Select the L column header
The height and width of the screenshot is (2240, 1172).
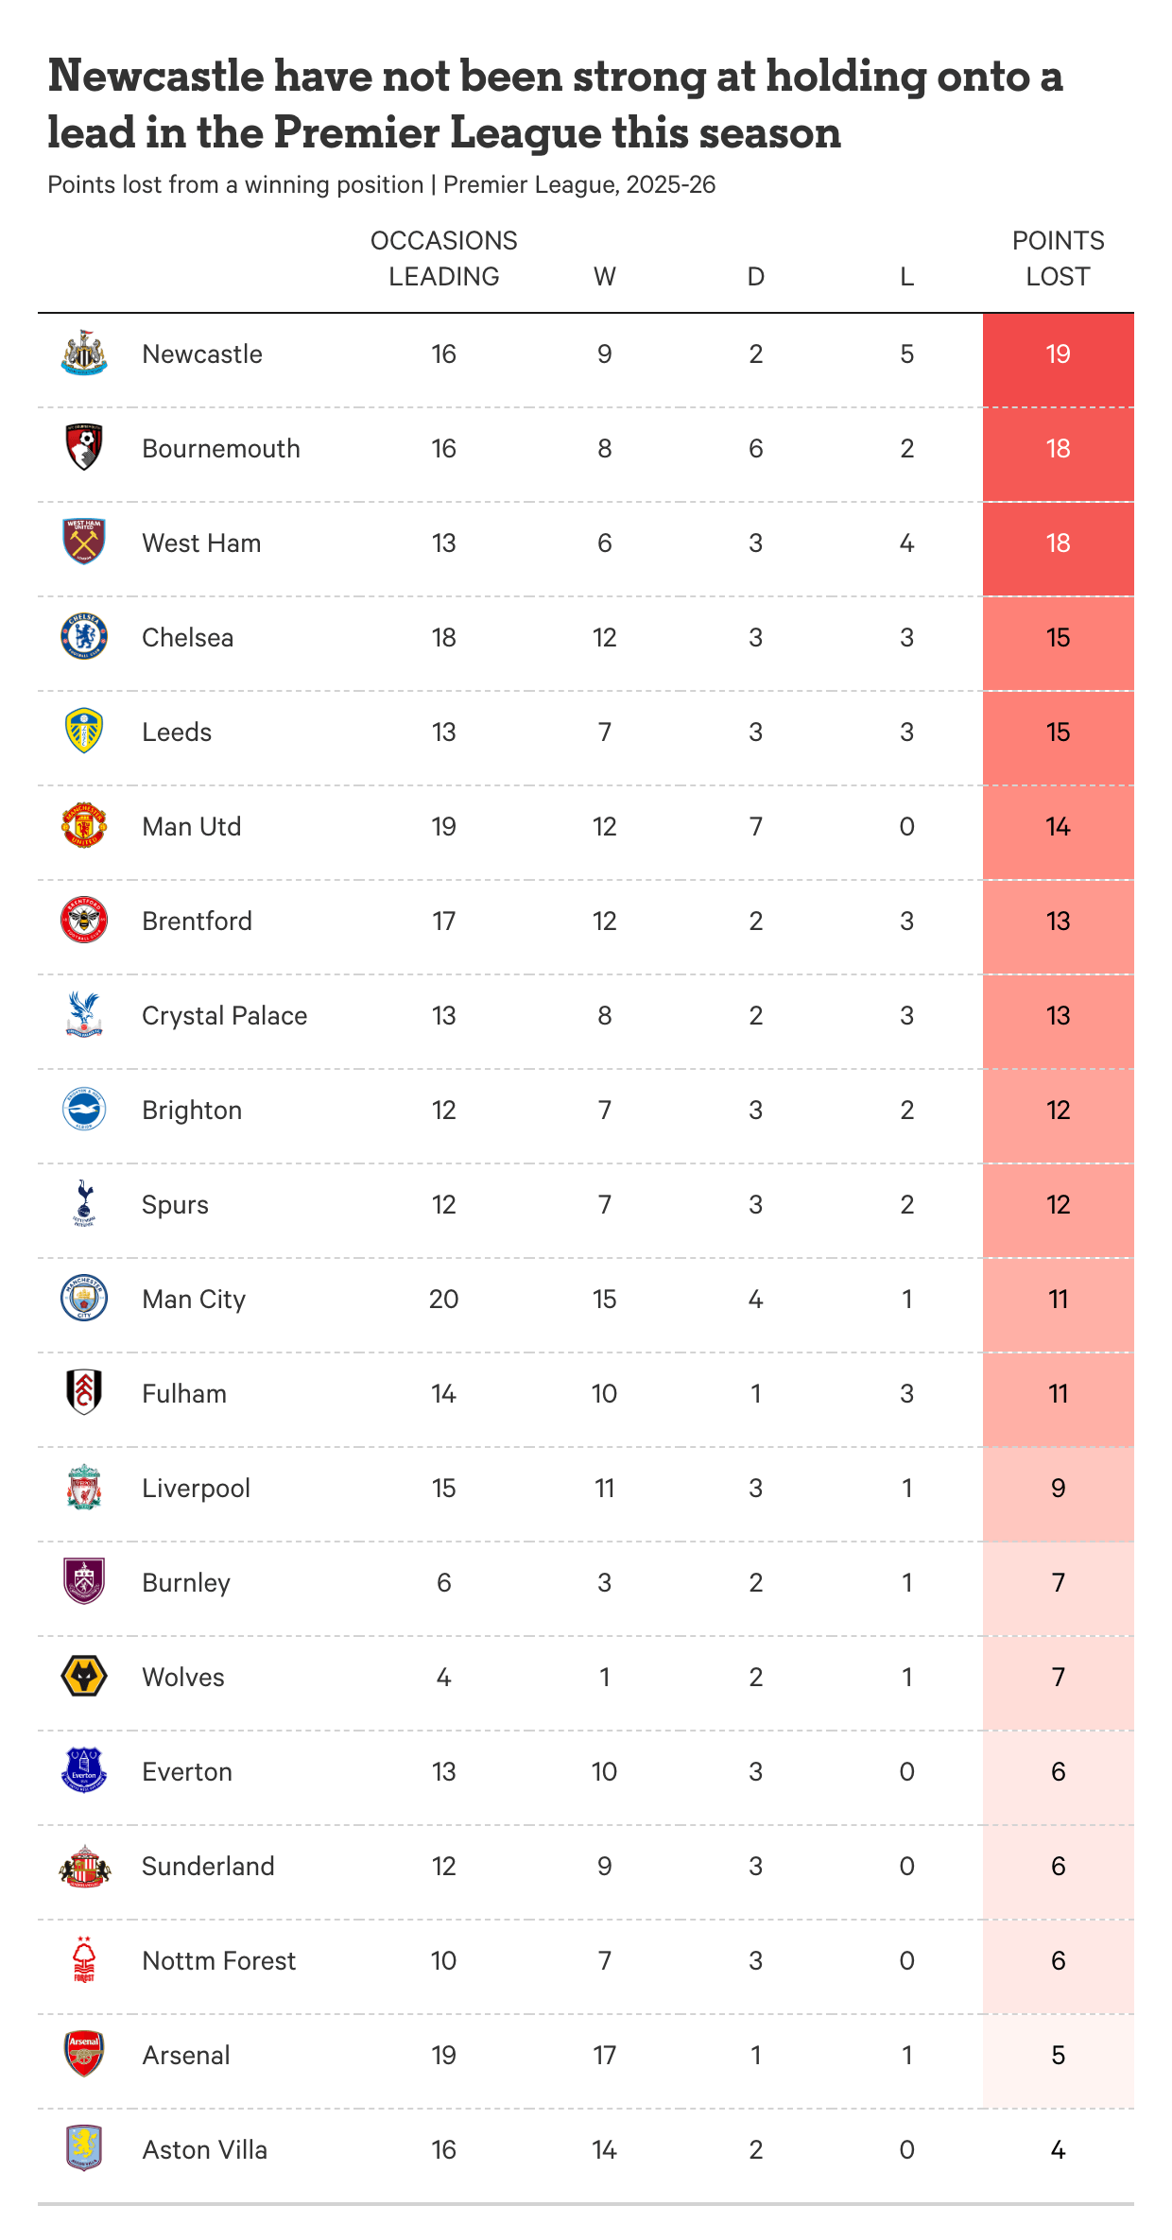(906, 277)
